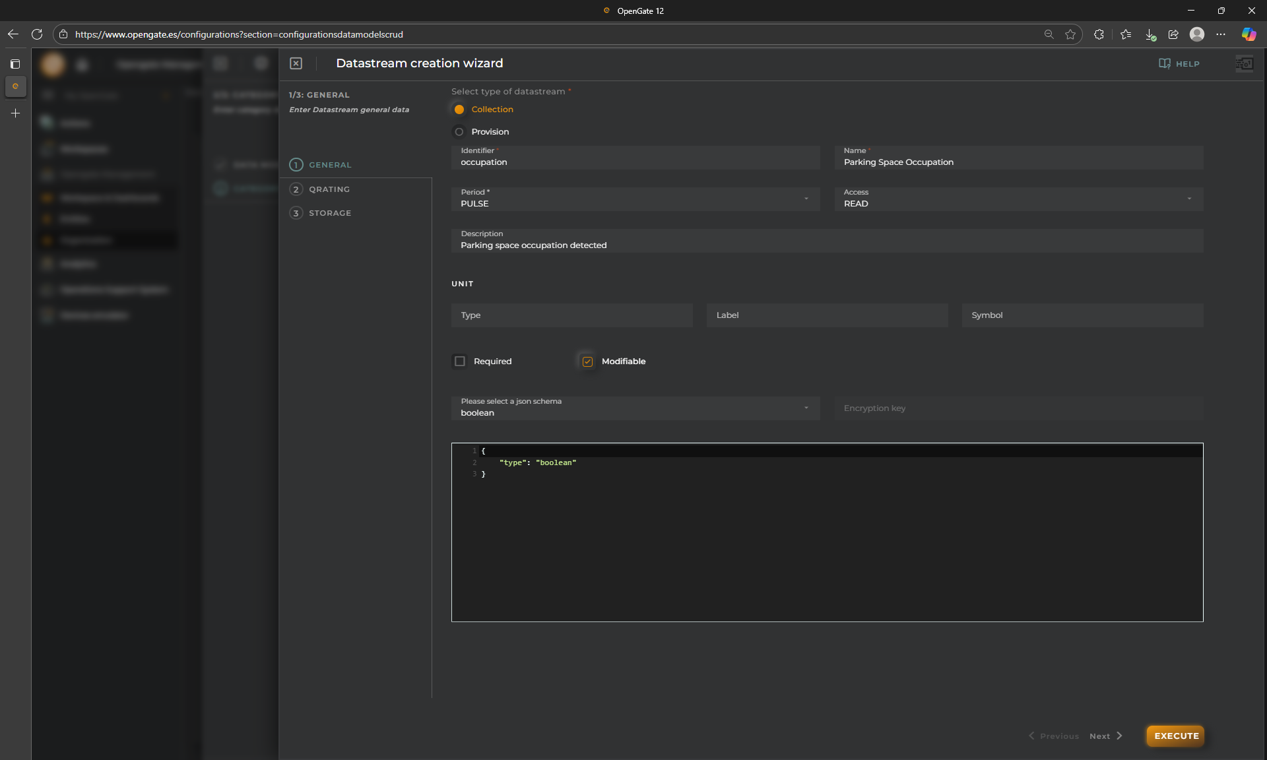Open the json schema dropdown

tap(635, 408)
